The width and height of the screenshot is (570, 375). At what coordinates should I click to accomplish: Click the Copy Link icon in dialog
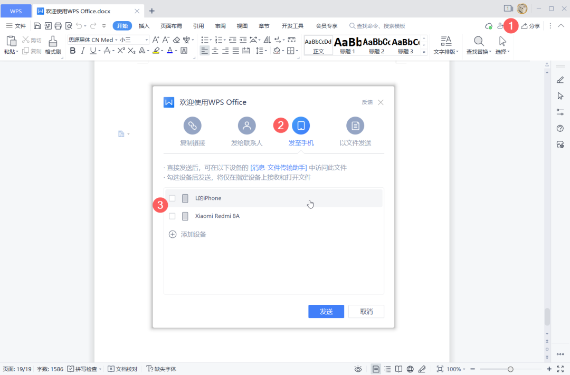point(192,126)
